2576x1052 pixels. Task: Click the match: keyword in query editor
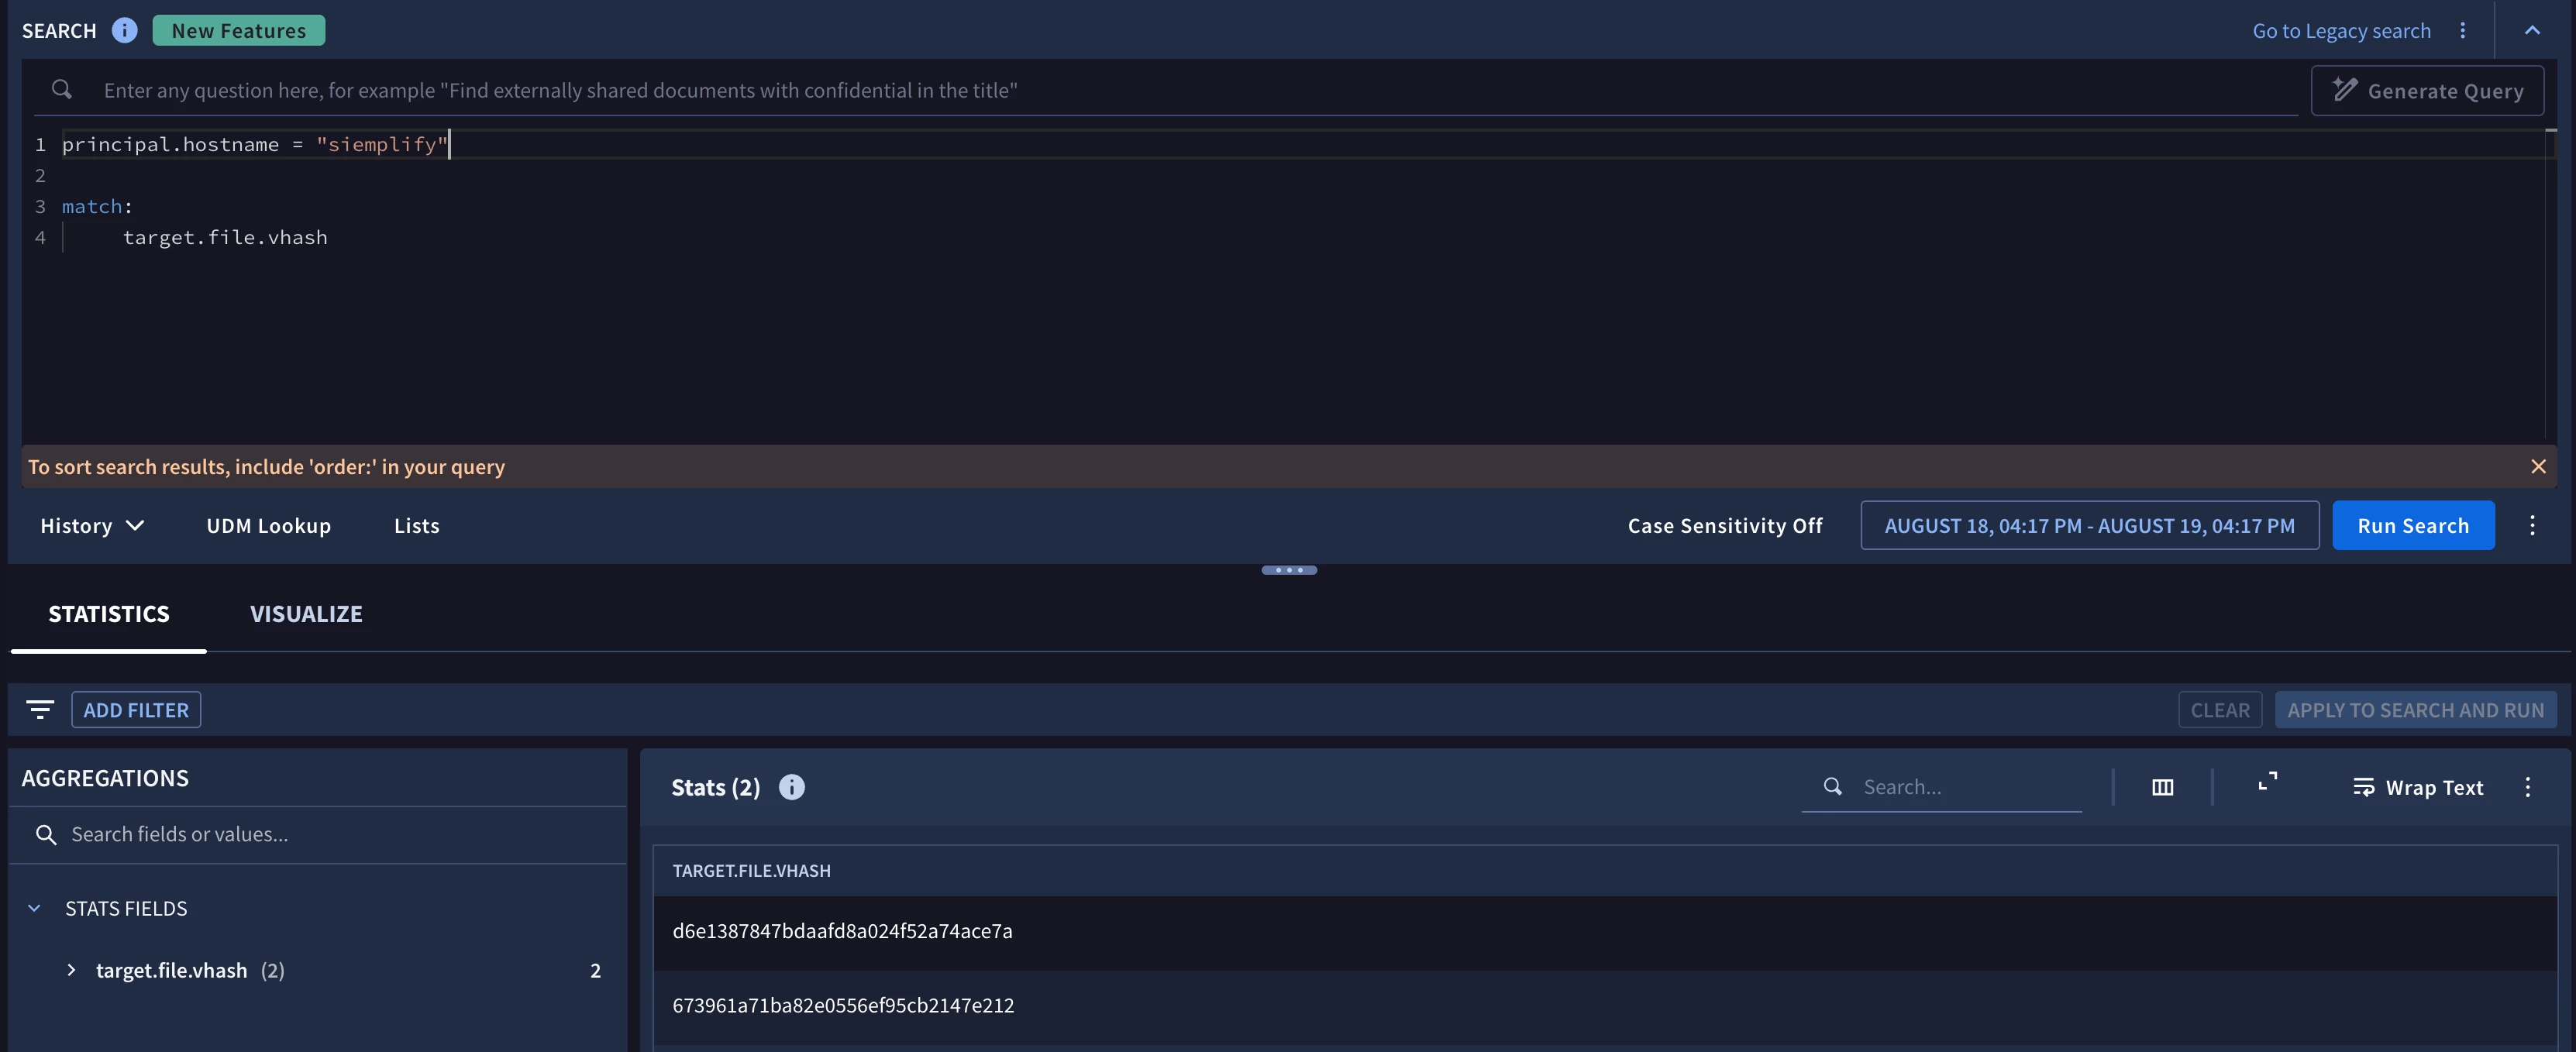click(96, 206)
